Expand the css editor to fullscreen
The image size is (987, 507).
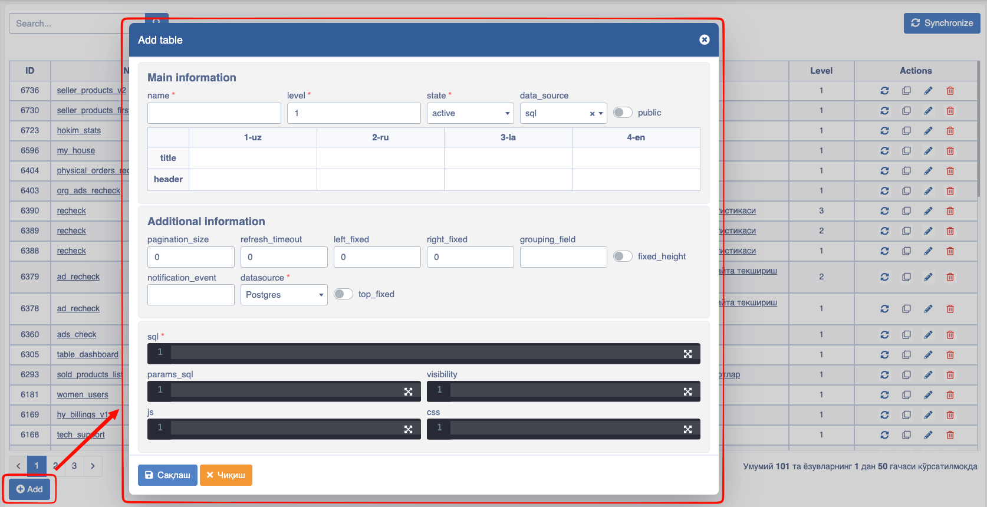(687, 429)
